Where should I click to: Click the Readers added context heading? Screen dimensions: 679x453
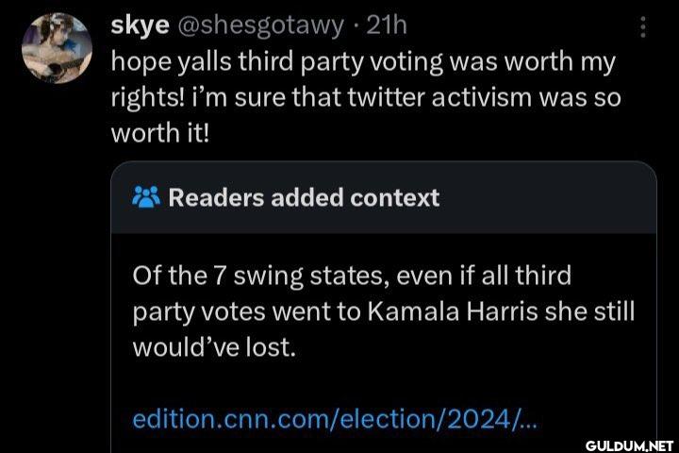pyautogui.click(x=304, y=197)
